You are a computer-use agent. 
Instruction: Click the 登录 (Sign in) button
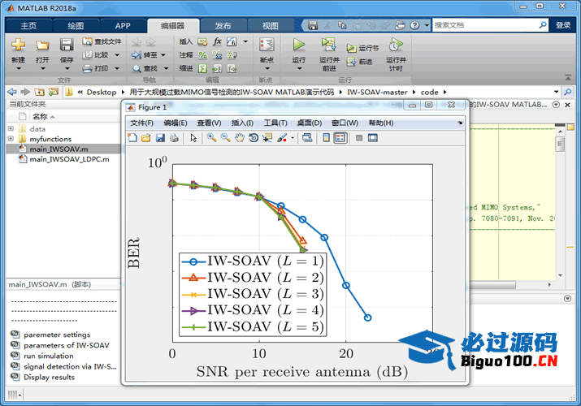coord(563,25)
